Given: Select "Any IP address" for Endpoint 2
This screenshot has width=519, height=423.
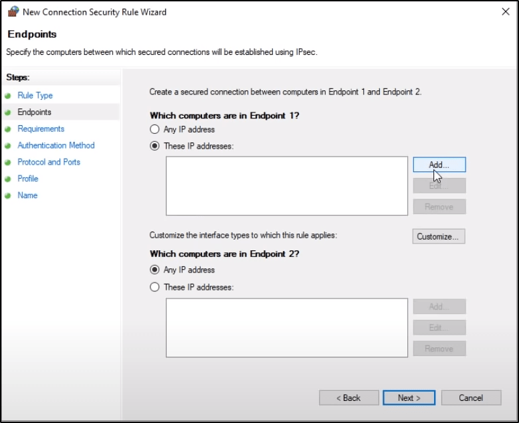Looking at the screenshot, I should pyautogui.click(x=155, y=270).
